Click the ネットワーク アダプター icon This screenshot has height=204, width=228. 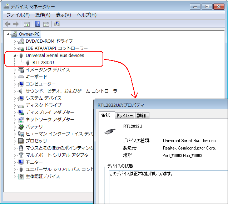(21, 119)
